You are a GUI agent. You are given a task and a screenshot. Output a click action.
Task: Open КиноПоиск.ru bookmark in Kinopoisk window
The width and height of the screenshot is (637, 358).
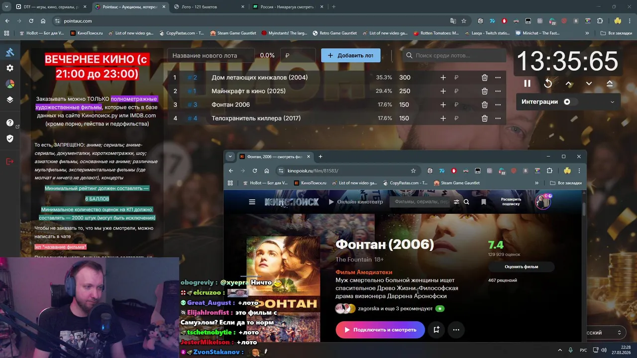coord(310,183)
